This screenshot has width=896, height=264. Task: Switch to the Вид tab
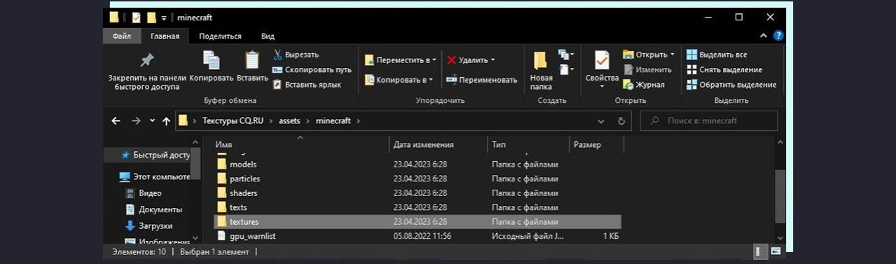[x=268, y=36]
